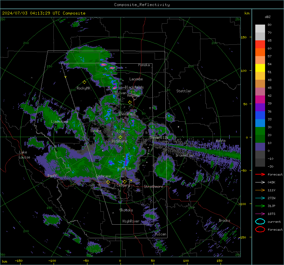Click the RockyMH label
This screenshot has width=284, height=265.
(83, 88)
